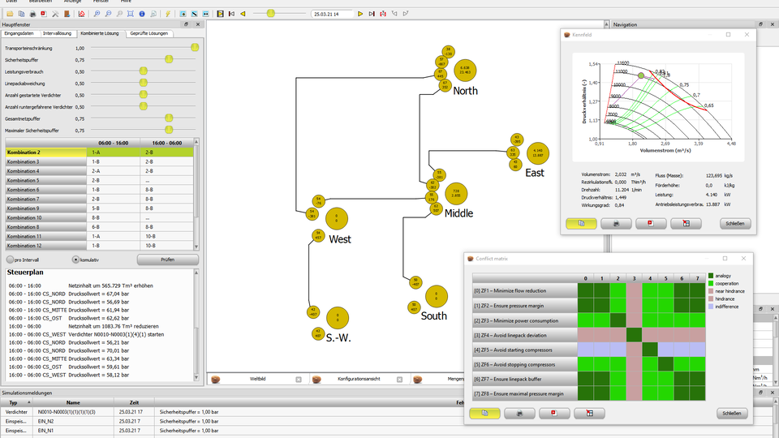Select the Kombination 2 row
Screen dimensions: 779x438
(99, 152)
